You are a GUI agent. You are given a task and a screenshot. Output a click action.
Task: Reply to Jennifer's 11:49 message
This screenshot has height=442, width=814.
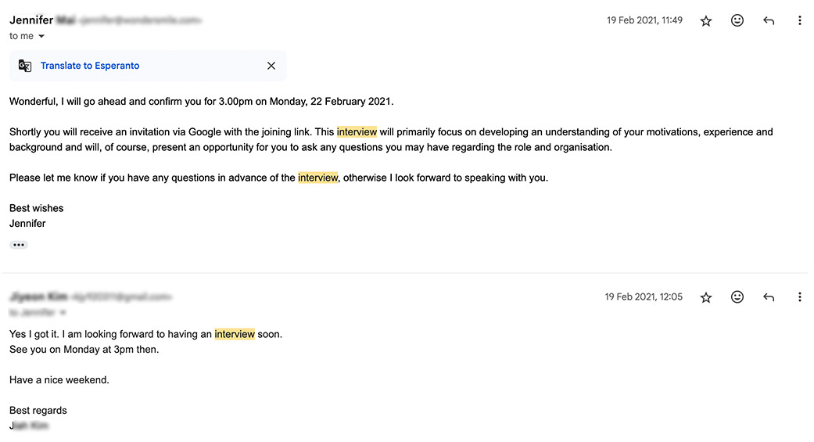[x=769, y=21]
